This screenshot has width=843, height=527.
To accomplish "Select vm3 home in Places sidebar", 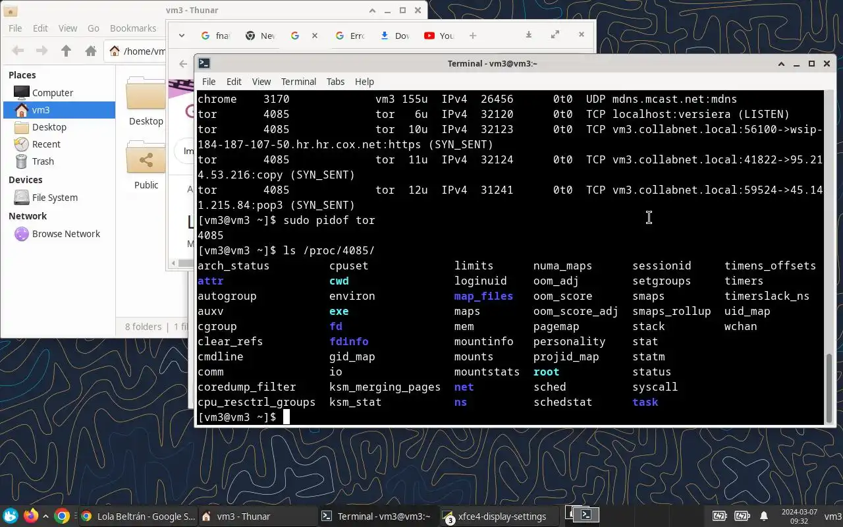I will pos(59,110).
